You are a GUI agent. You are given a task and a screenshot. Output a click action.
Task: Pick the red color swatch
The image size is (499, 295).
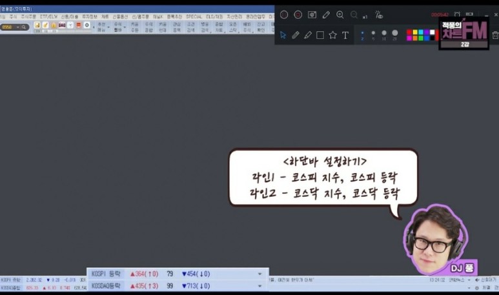[409, 32]
